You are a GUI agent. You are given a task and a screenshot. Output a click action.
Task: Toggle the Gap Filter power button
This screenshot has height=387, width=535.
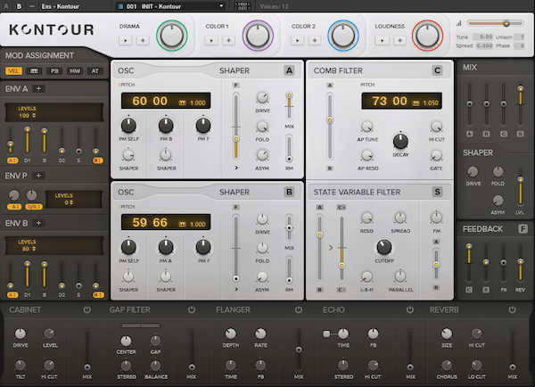[192, 310]
